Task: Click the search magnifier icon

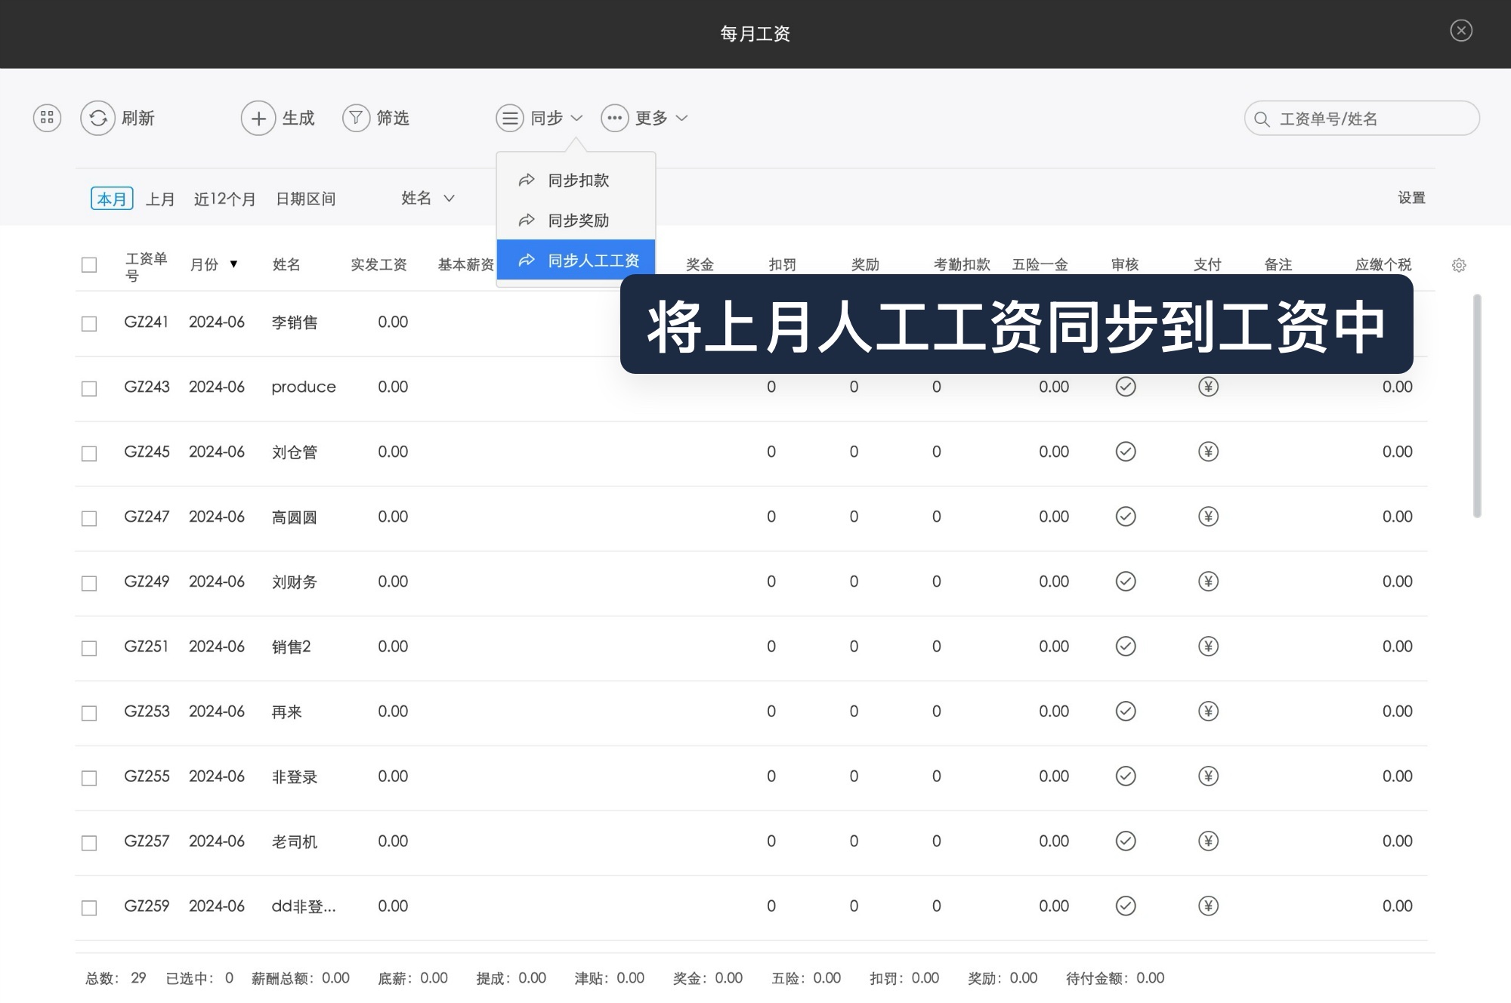Action: point(1261,119)
